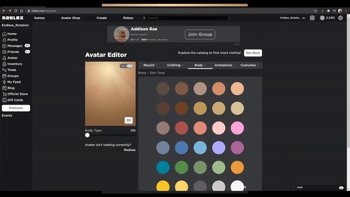This screenshot has width=350, height=197.
Task: Select the light blue skin tone swatch
Action: point(200,148)
